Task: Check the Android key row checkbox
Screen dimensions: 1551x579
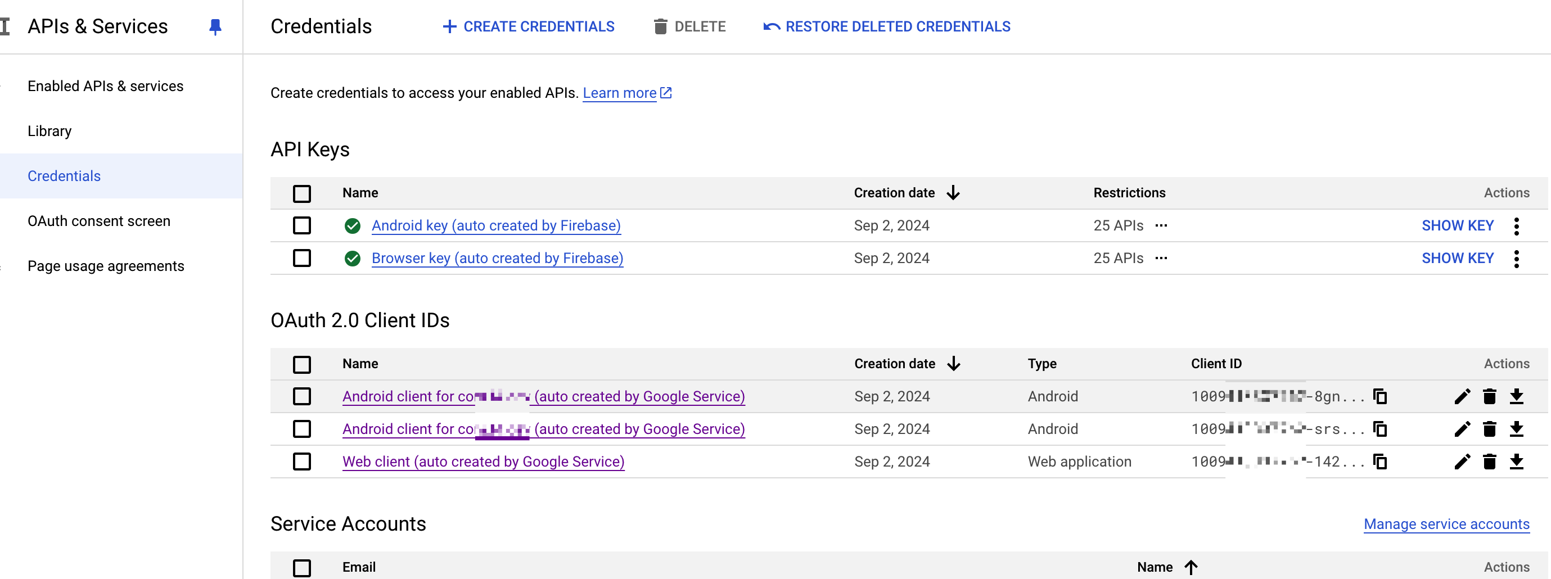Action: coord(301,226)
